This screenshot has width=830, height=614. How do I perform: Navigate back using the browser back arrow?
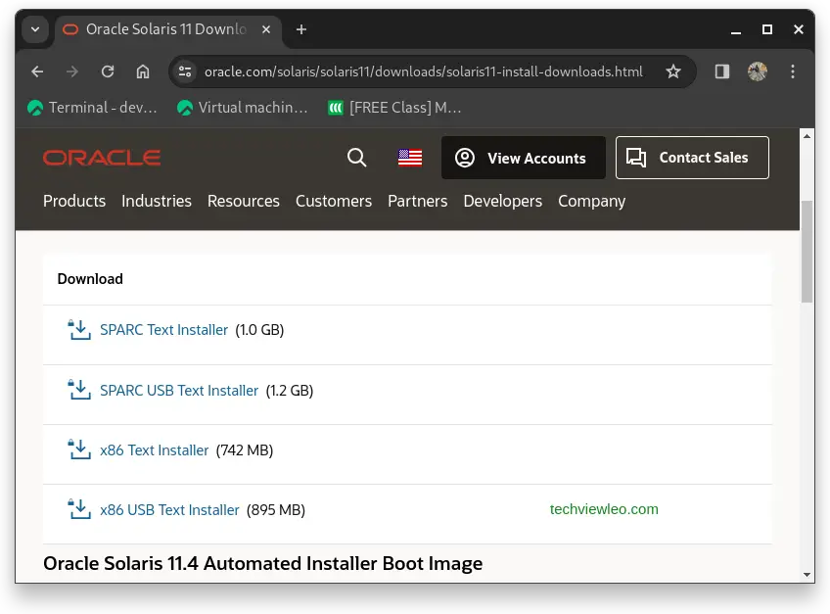[x=36, y=71]
